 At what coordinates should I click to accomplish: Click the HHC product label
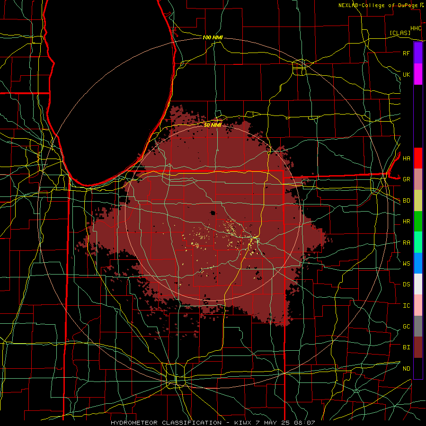click(416, 28)
